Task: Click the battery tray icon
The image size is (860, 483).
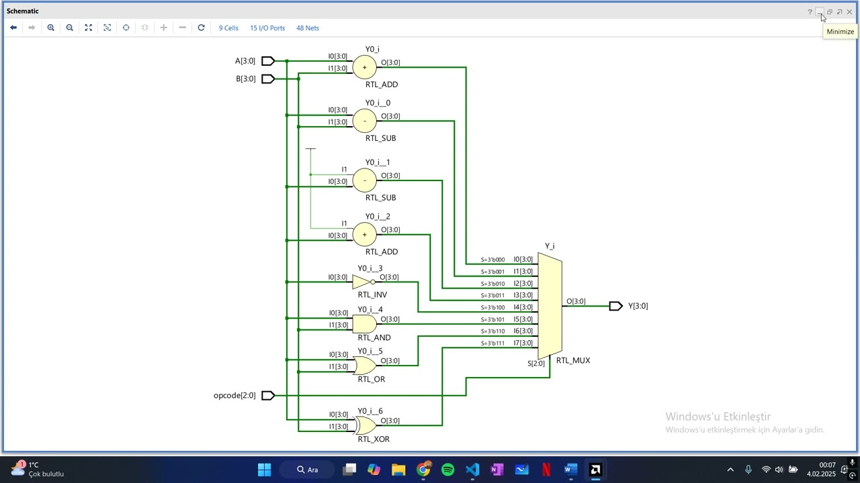Action: point(793,470)
